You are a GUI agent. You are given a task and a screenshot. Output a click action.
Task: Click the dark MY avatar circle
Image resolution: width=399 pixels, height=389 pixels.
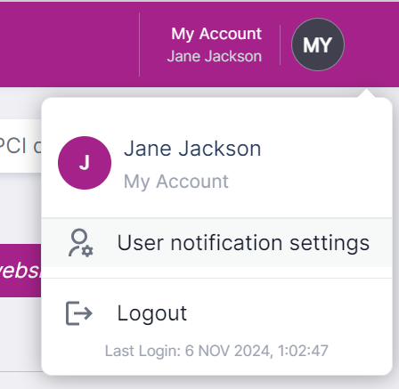(x=318, y=45)
